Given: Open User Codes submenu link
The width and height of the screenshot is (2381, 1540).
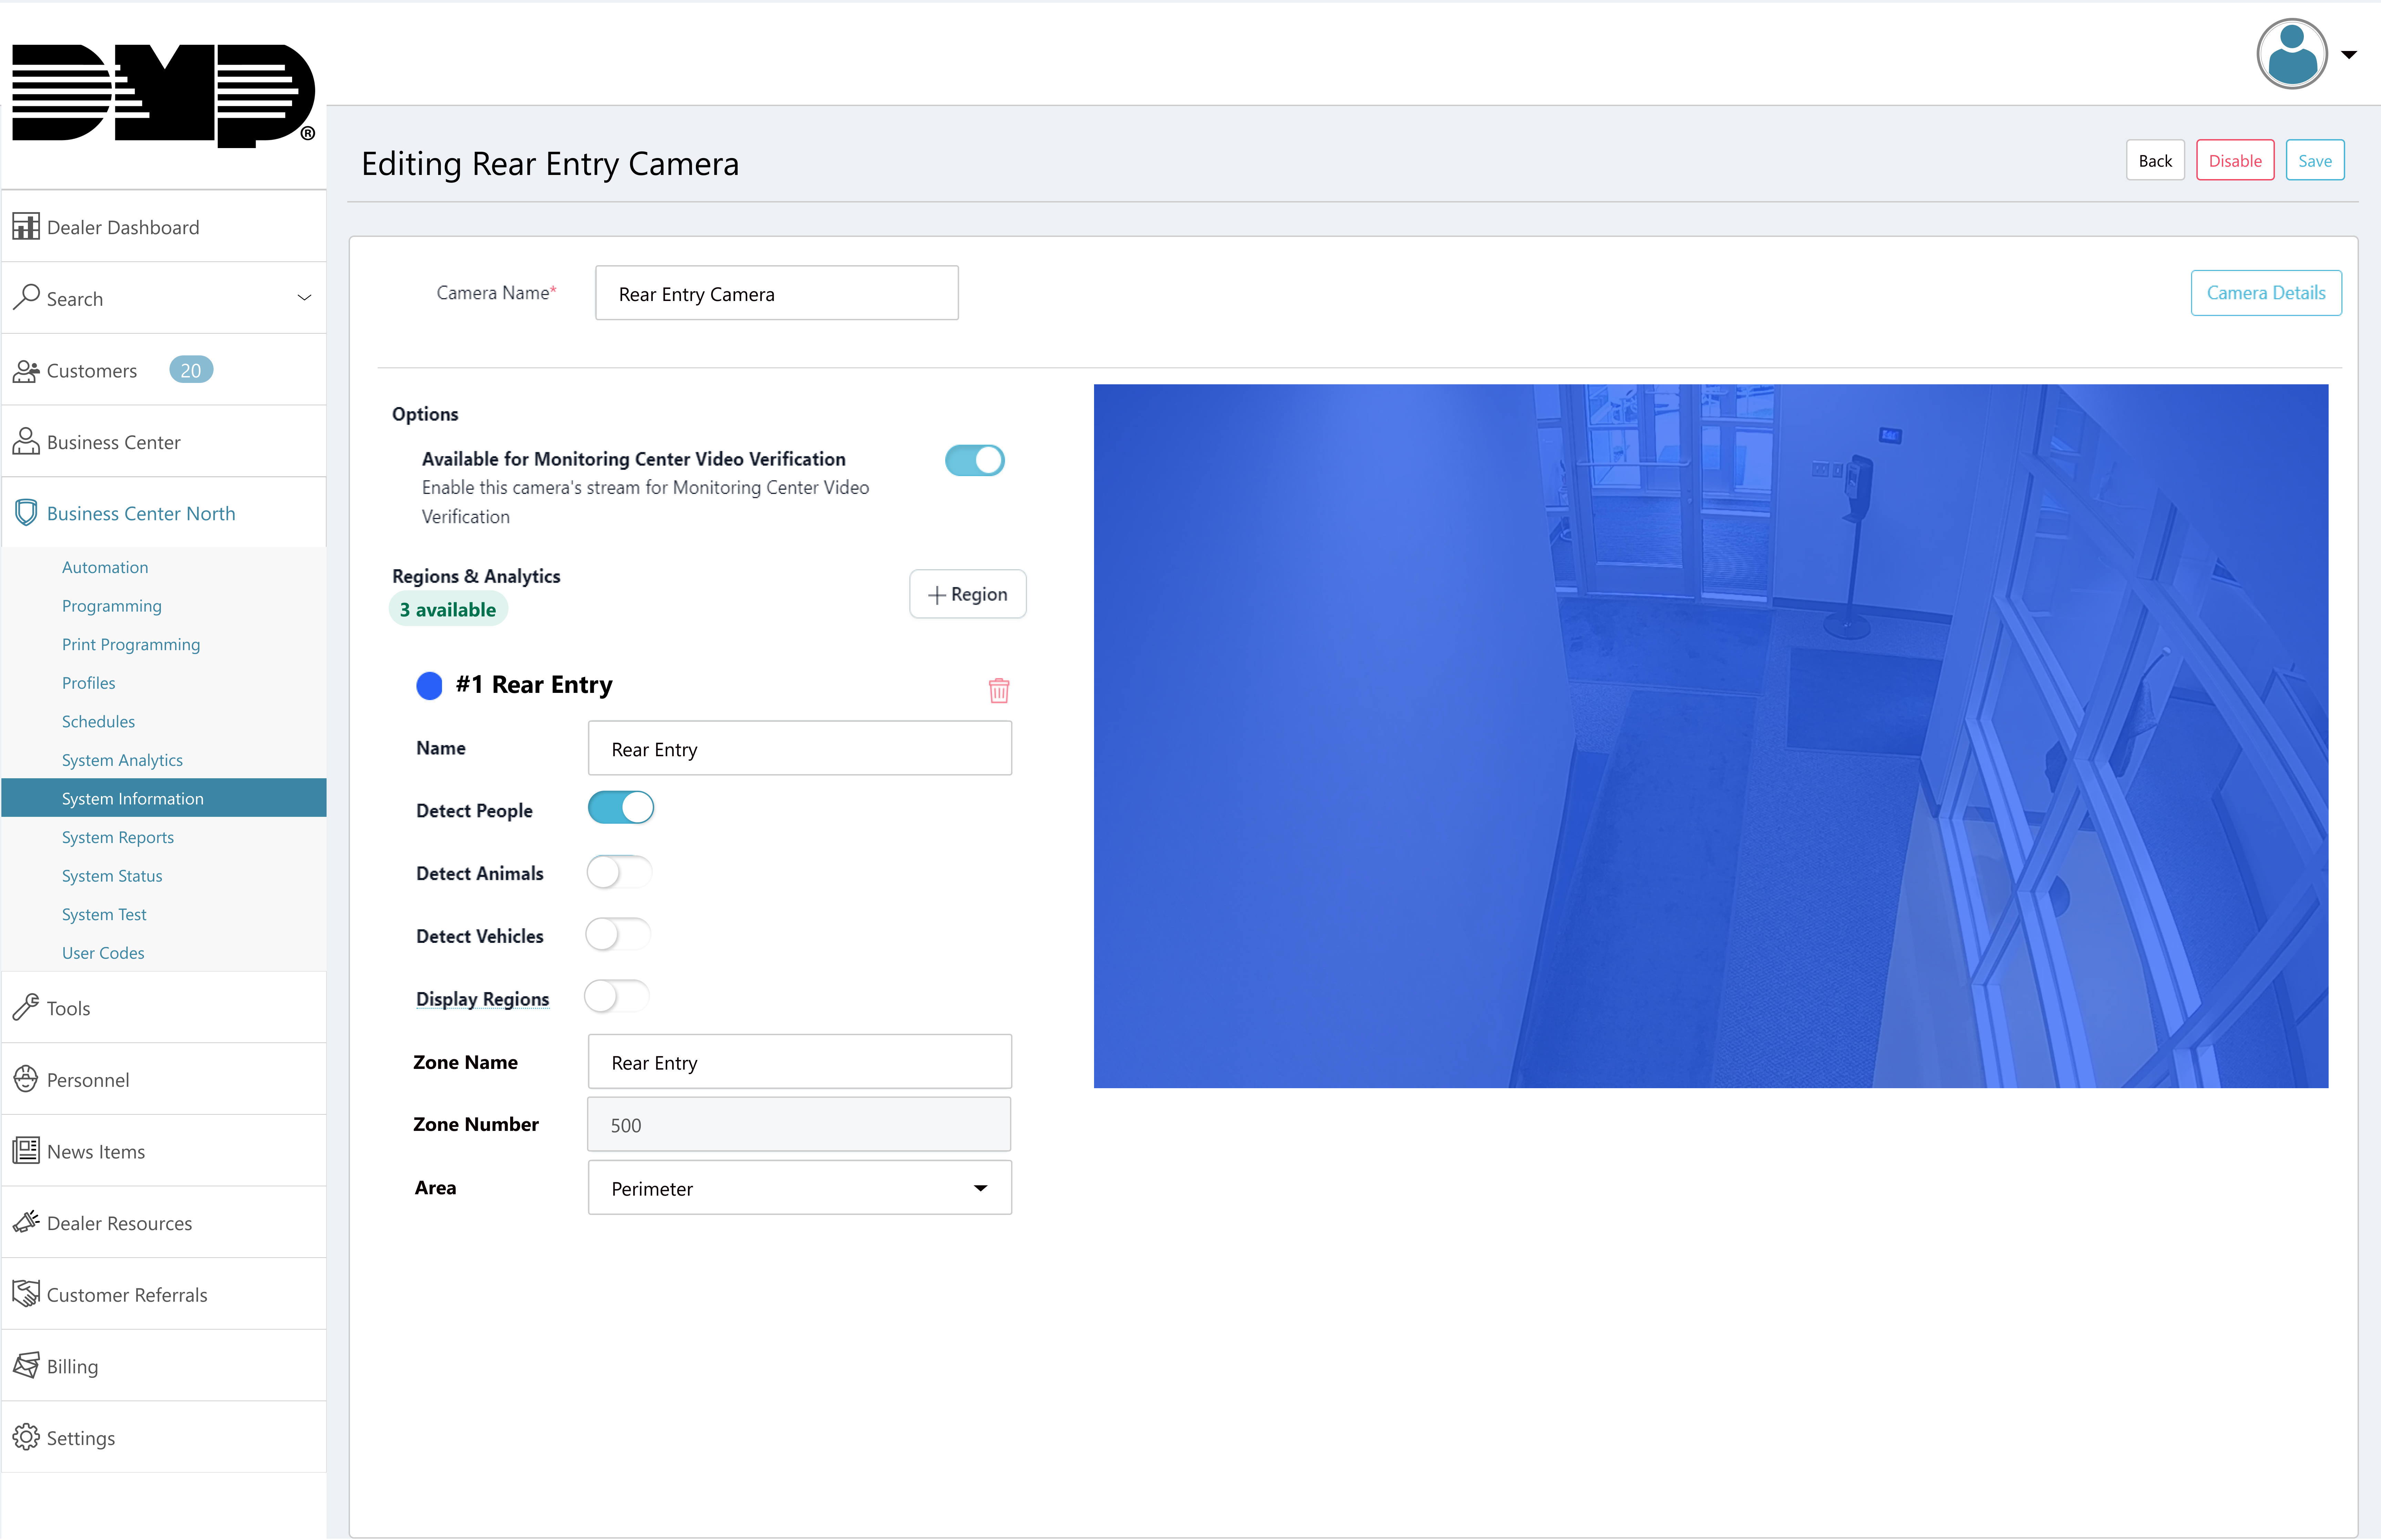Looking at the screenshot, I should pyautogui.click(x=103, y=953).
